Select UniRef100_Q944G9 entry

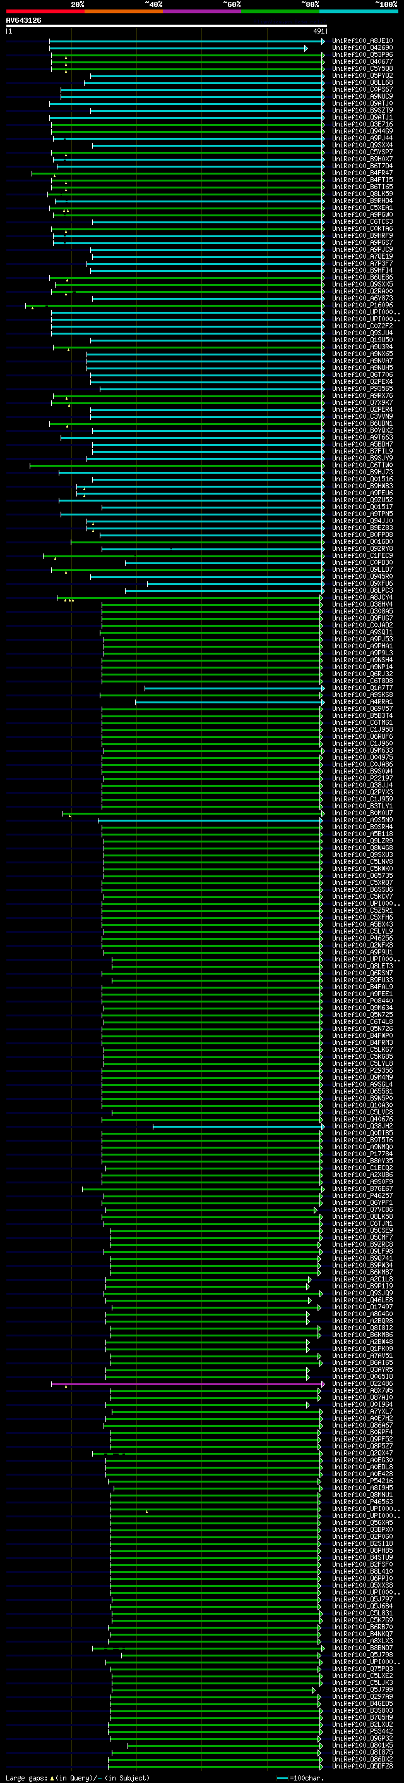[362, 132]
